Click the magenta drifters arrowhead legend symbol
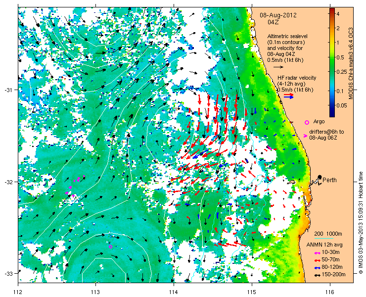 (x=305, y=136)
